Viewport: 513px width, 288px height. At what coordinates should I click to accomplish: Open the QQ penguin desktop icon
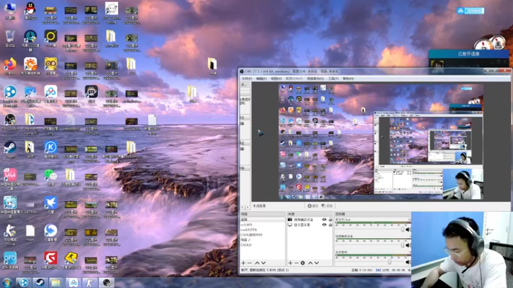30,10
